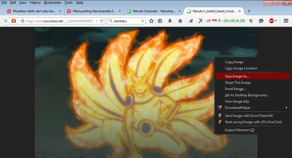This screenshot has height=158, width=292.
Task: Click the X toolbar icon
Action: pos(200,21)
